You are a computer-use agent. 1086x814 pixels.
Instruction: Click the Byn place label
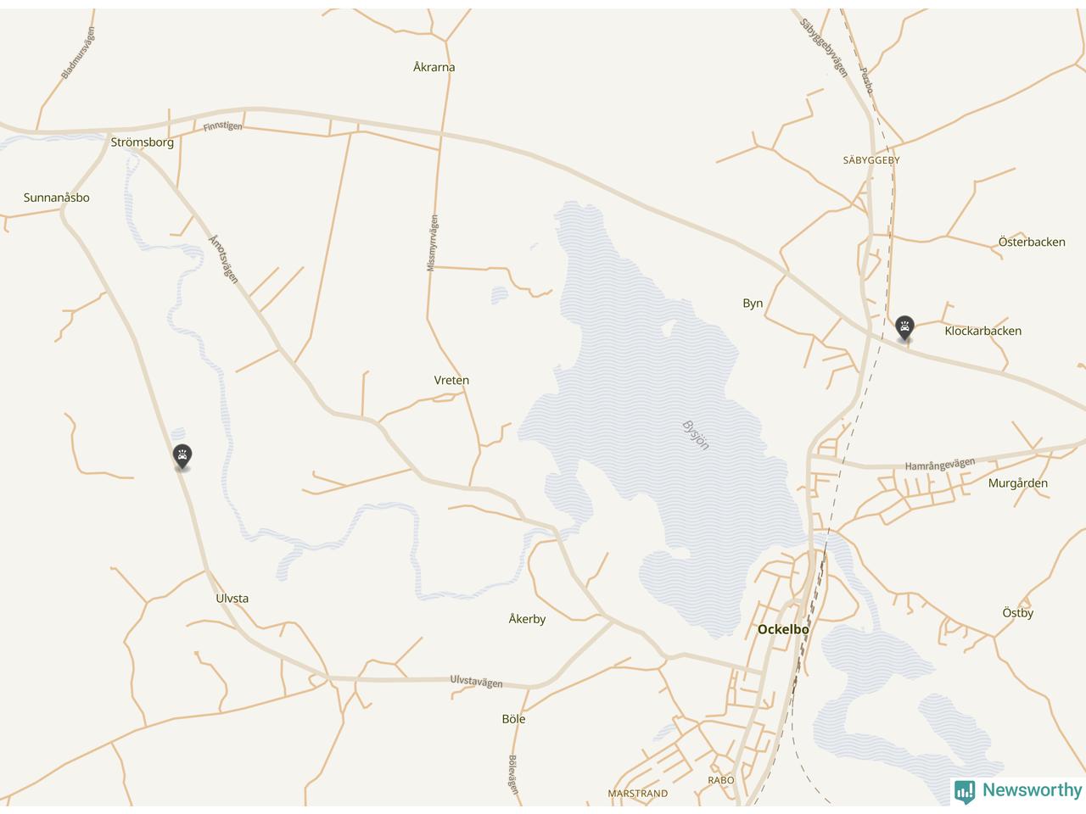pyautogui.click(x=753, y=304)
